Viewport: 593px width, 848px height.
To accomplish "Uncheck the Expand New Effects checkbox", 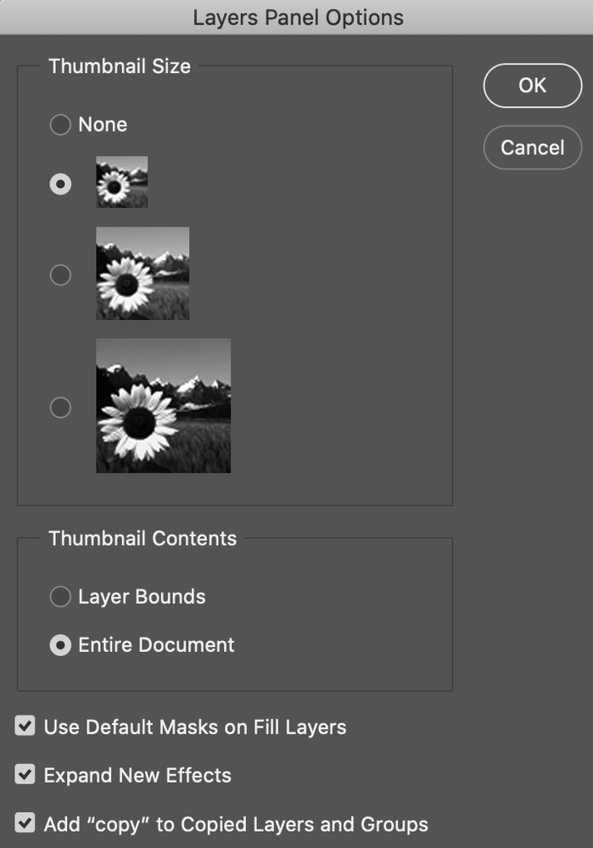I will [x=25, y=775].
